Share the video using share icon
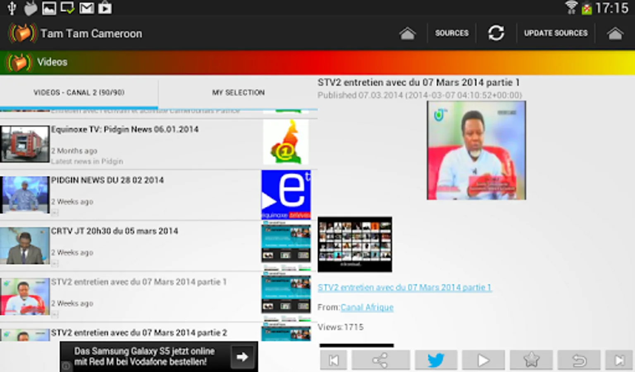 (381, 360)
